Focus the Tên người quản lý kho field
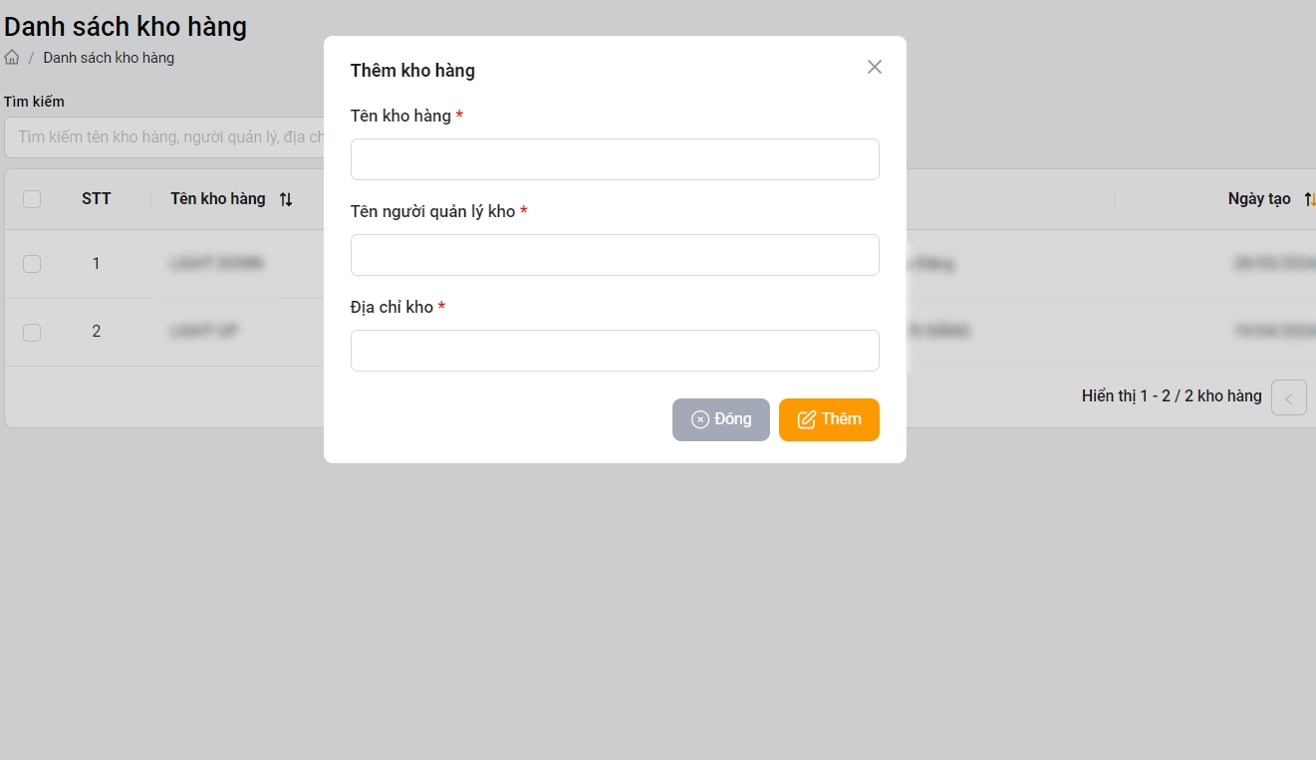Screen dimensions: 1316x760 (615, 255)
